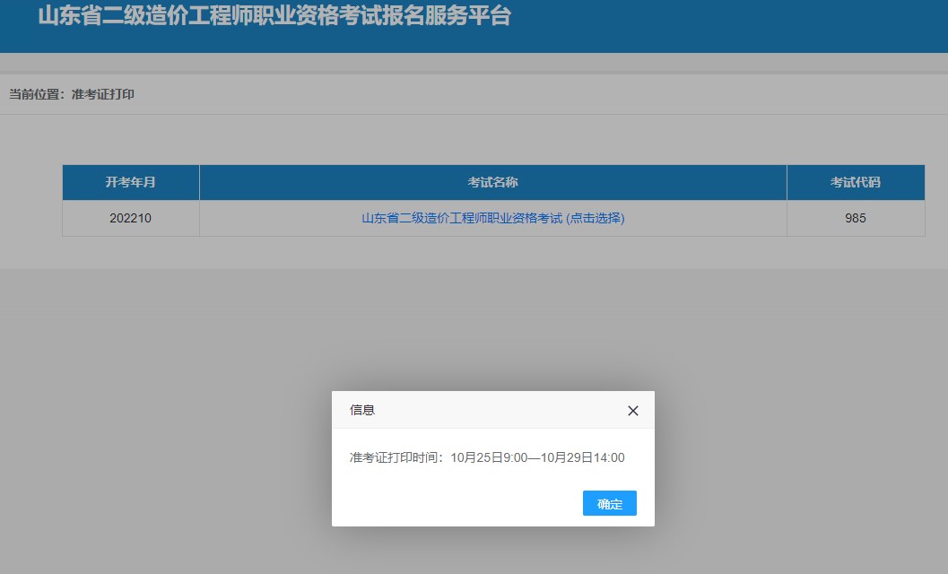Click the end time 10月29日14:00 text
The height and width of the screenshot is (574, 948).
(x=583, y=457)
